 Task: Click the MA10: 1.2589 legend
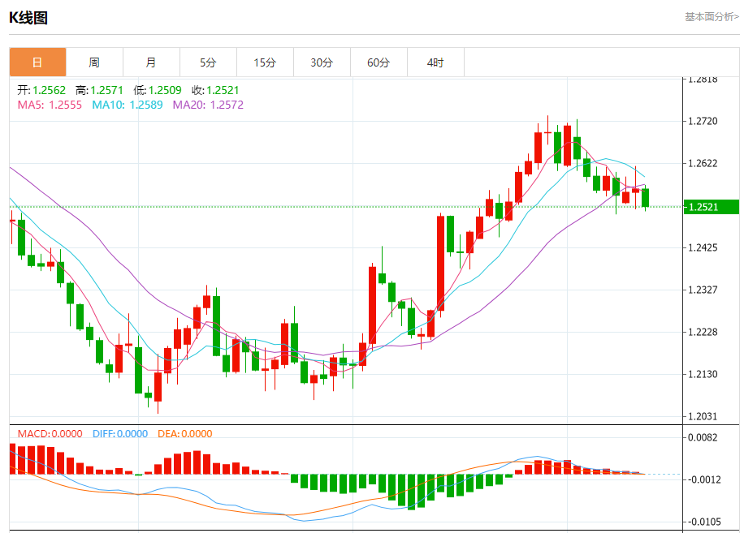click(x=128, y=105)
